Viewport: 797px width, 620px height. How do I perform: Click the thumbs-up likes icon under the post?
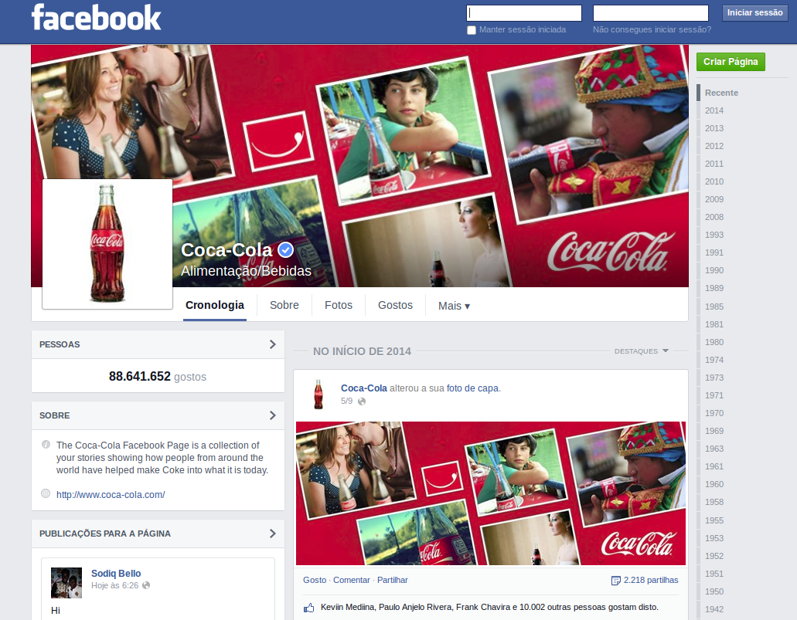[x=308, y=608]
